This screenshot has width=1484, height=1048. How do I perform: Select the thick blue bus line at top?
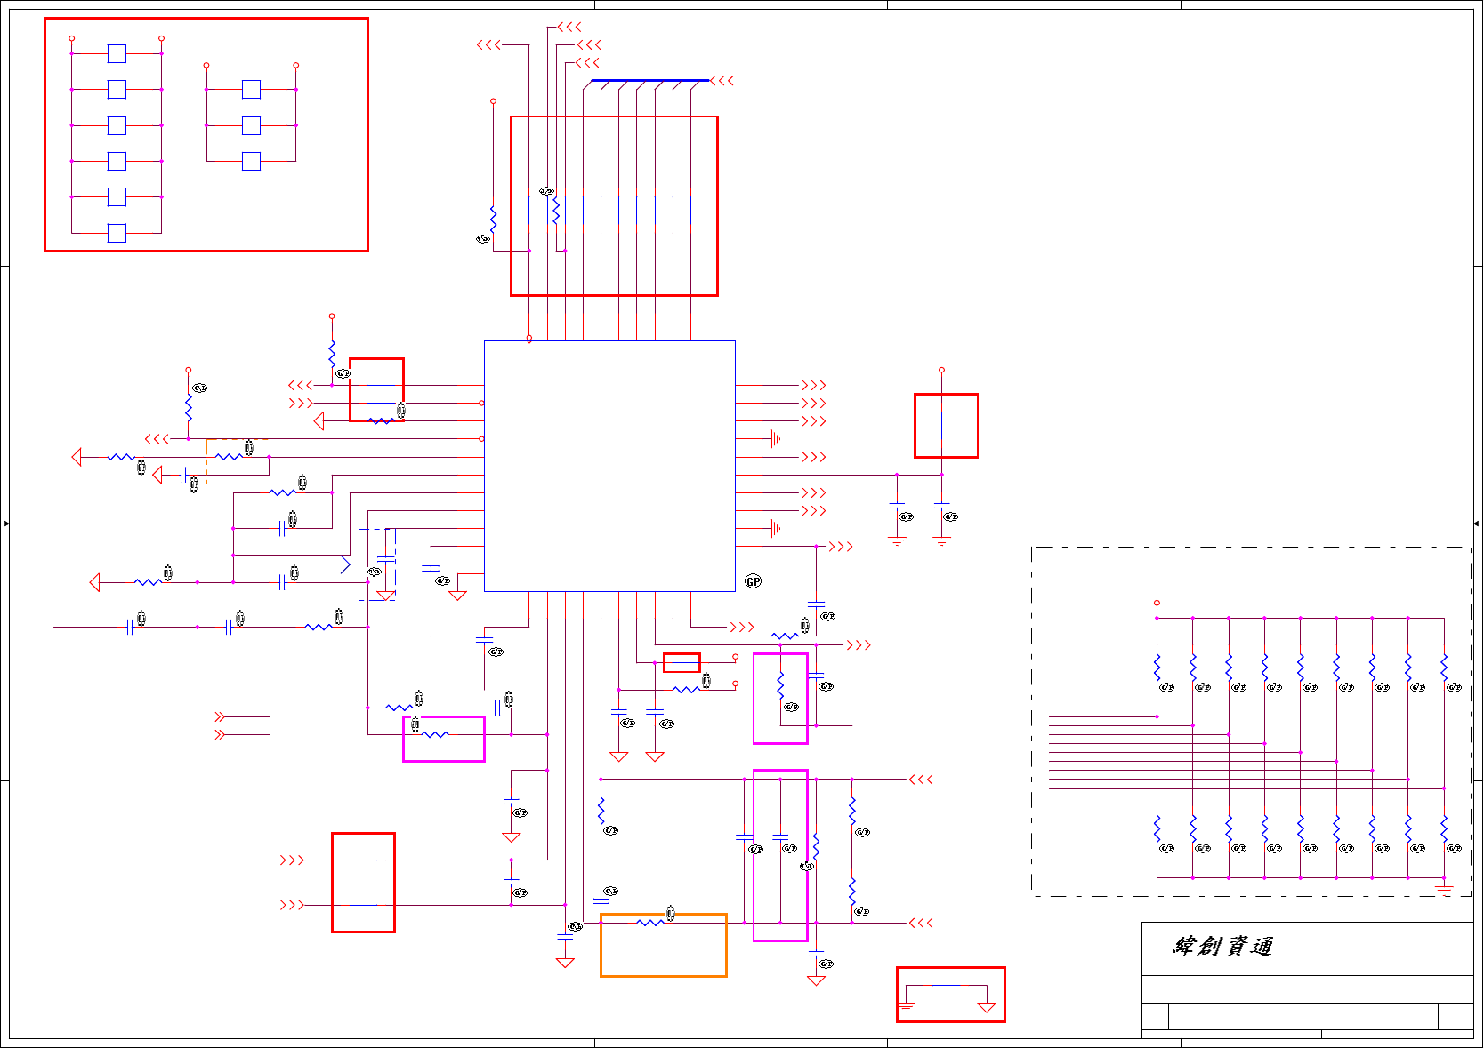[x=649, y=81]
